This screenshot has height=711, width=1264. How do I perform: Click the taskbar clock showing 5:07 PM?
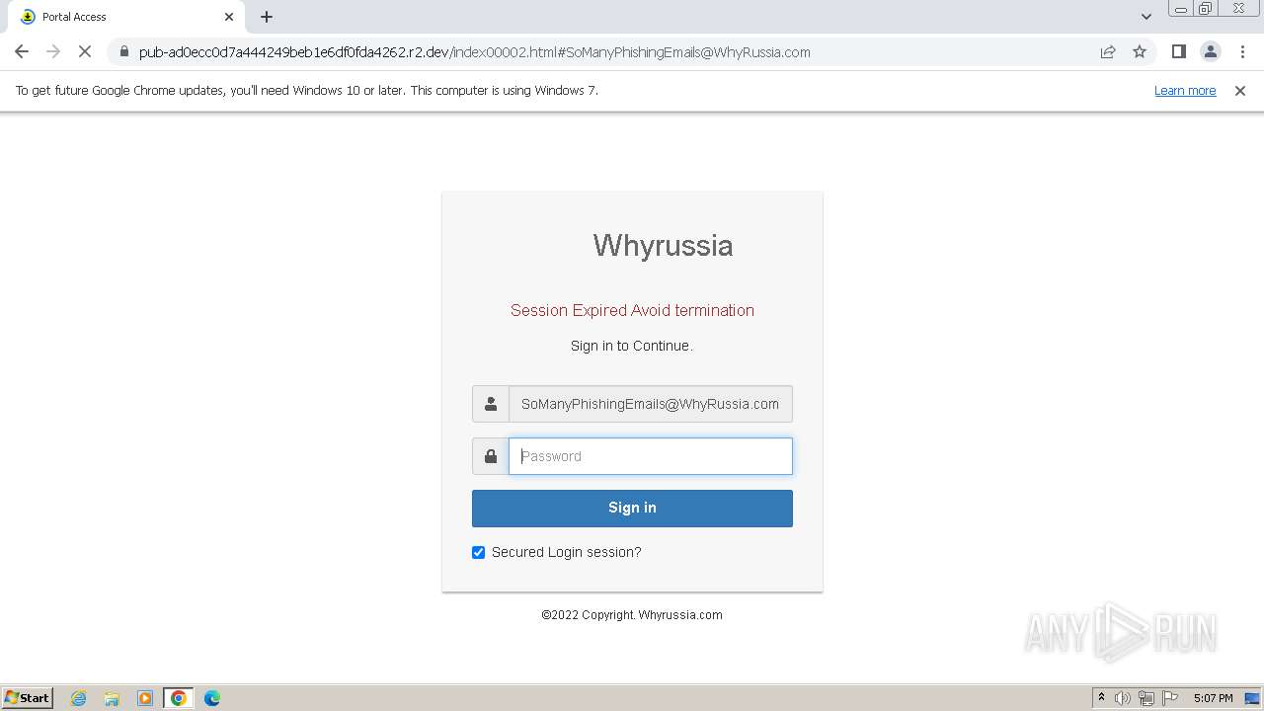pyautogui.click(x=1213, y=698)
